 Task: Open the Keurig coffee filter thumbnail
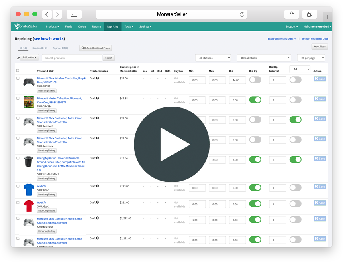(x=29, y=162)
